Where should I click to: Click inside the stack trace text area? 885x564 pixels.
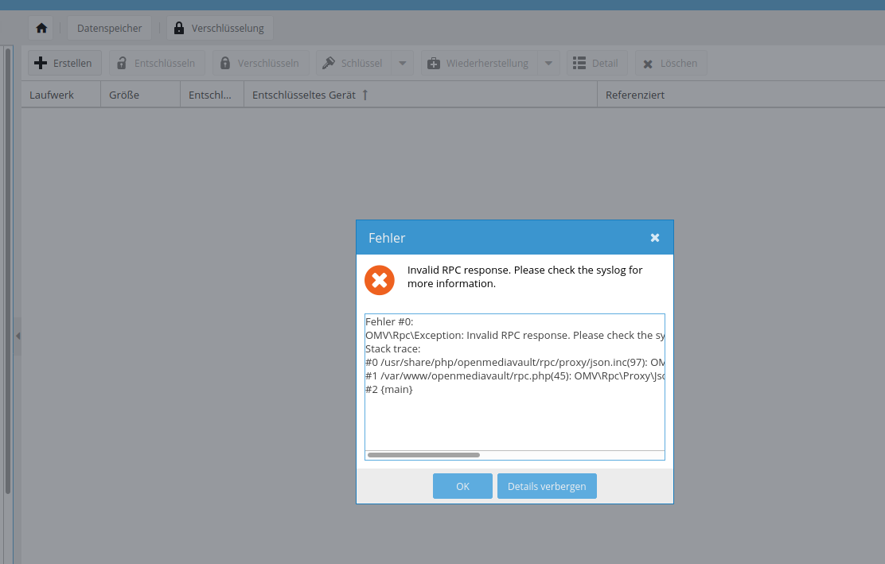tap(514, 382)
